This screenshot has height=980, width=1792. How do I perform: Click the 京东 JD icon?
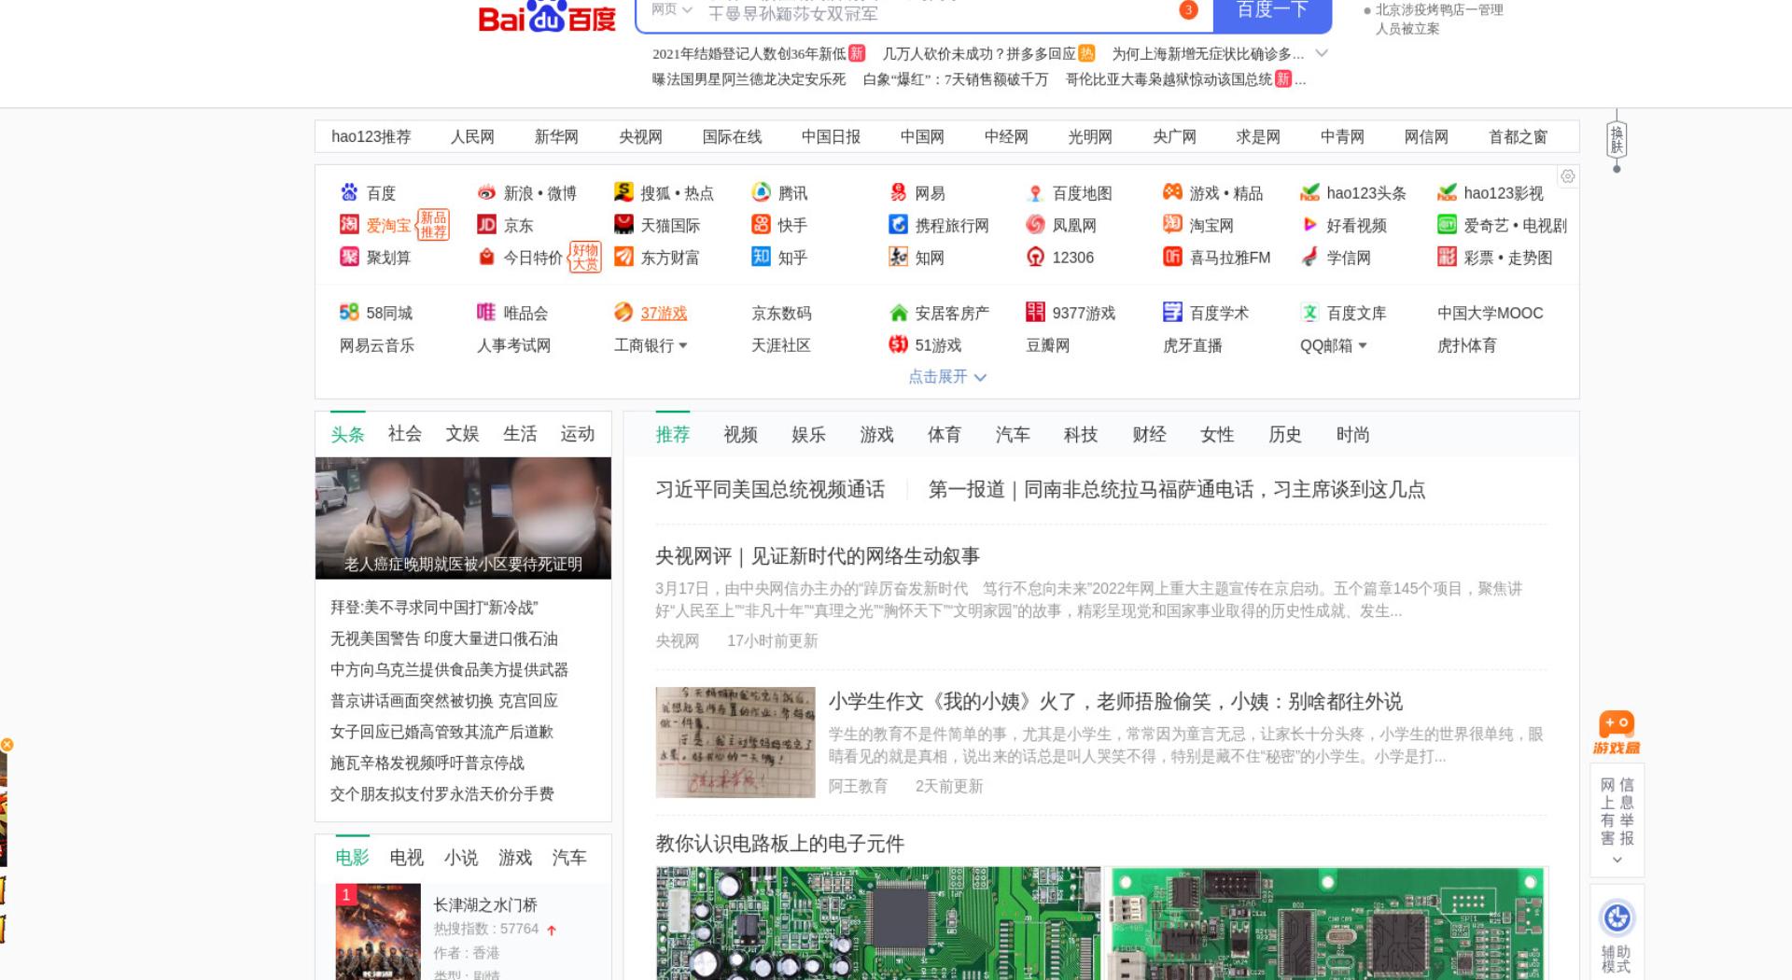point(486,224)
